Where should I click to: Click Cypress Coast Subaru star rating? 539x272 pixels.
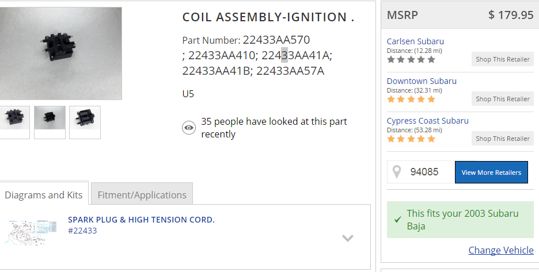pyautogui.click(x=411, y=139)
